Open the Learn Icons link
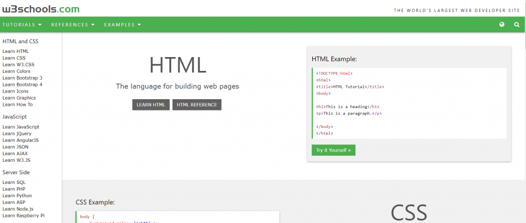 tap(15, 91)
